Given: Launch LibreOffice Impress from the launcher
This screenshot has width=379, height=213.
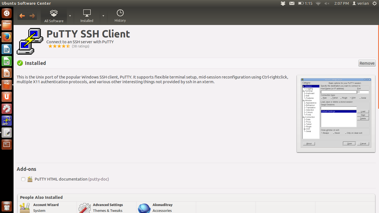Looking at the screenshot, I should 7,73.
